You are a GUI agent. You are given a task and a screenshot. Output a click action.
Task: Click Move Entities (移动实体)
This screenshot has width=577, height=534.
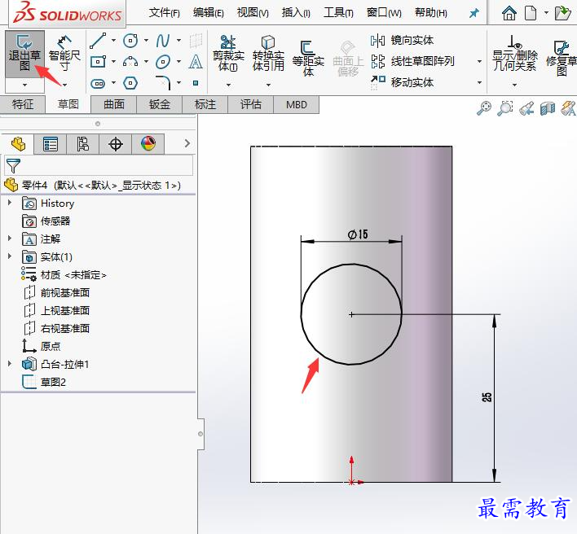pos(402,82)
